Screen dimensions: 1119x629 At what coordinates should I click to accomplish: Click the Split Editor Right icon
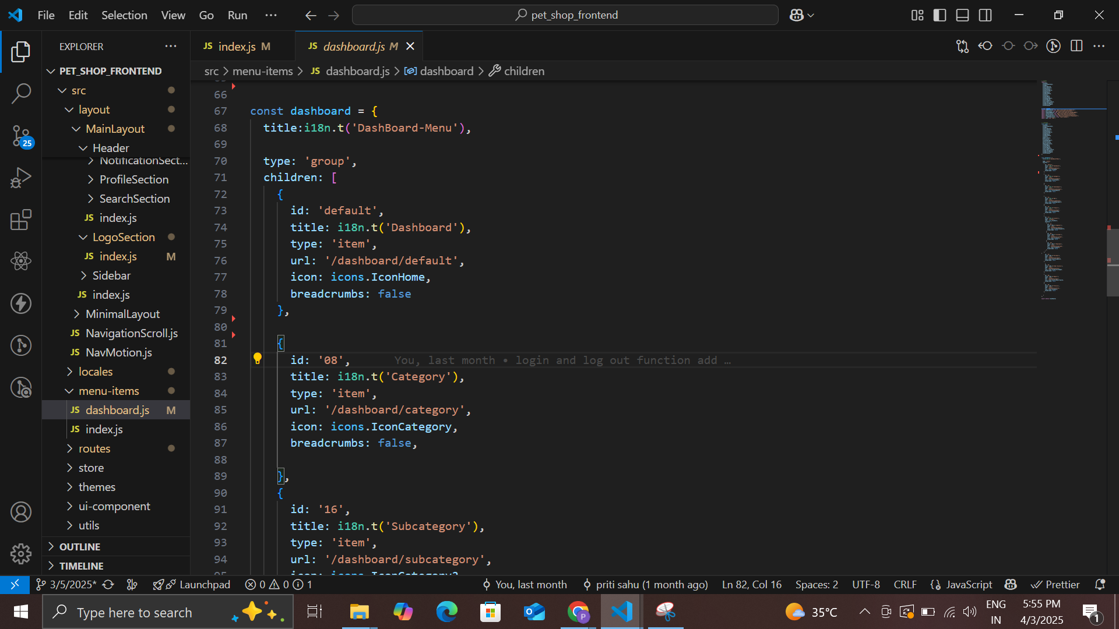click(1076, 46)
